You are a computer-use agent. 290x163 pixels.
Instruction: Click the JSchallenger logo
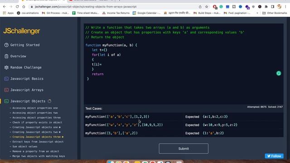[21, 31]
